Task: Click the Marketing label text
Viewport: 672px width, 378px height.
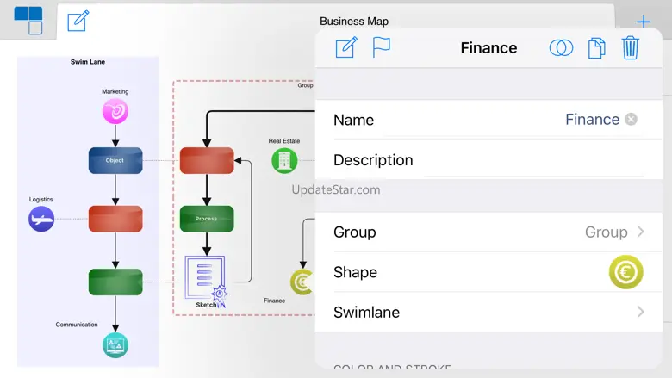Action: (115, 91)
